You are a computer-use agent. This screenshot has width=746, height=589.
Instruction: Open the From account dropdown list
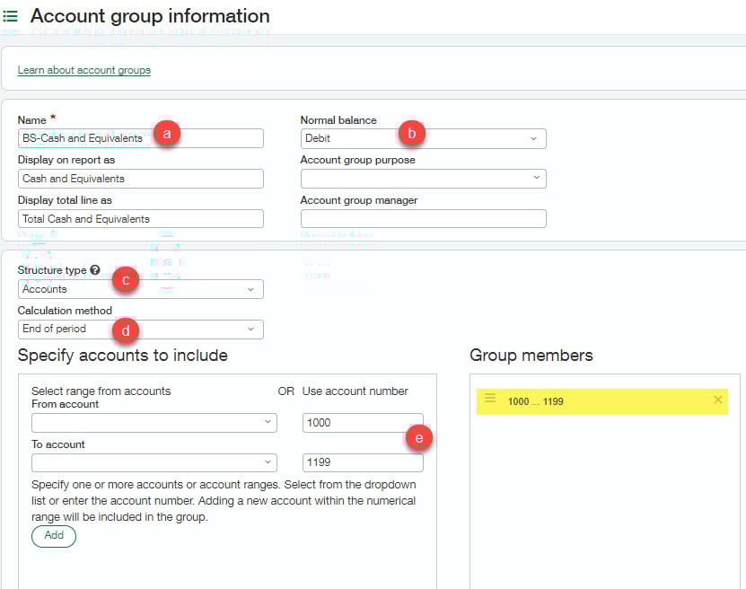pyautogui.click(x=153, y=422)
